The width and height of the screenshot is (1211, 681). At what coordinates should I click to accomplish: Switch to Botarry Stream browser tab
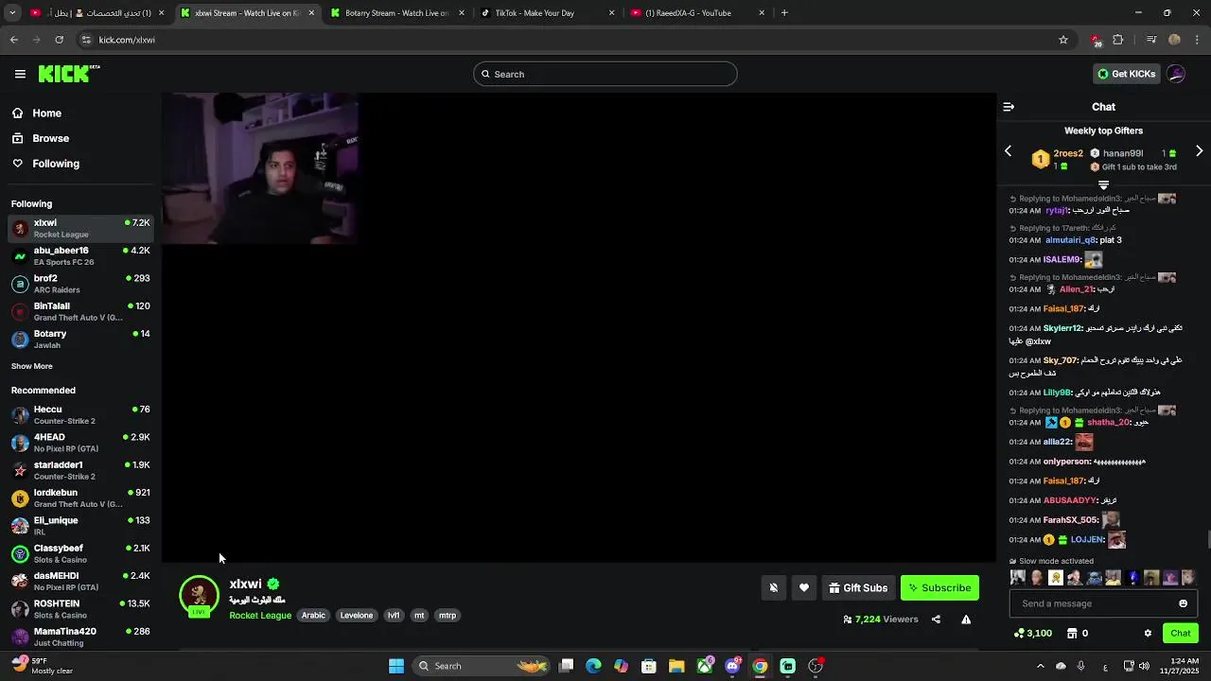pos(396,13)
